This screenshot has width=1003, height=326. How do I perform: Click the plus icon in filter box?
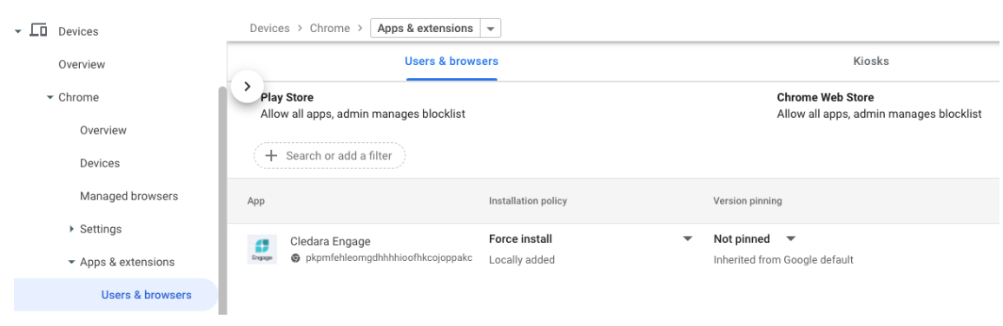click(x=271, y=155)
